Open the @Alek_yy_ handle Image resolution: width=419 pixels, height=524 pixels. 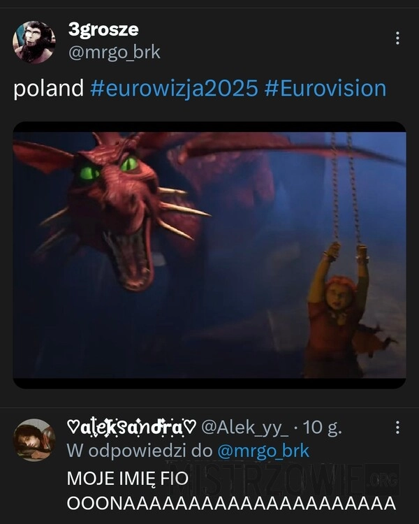tap(245, 428)
